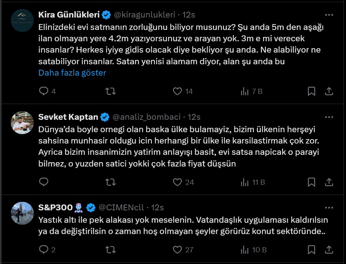Click 'Daha fazla göster' to expand tweet

pyautogui.click(x=72, y=73)
